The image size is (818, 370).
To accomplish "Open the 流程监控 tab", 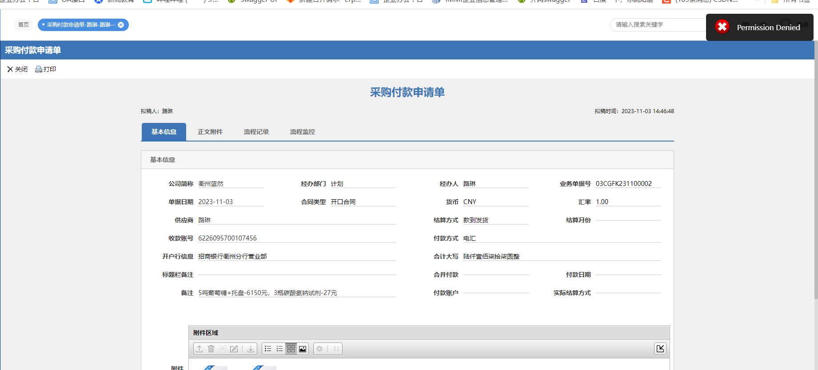I will (x=303, y=132).
